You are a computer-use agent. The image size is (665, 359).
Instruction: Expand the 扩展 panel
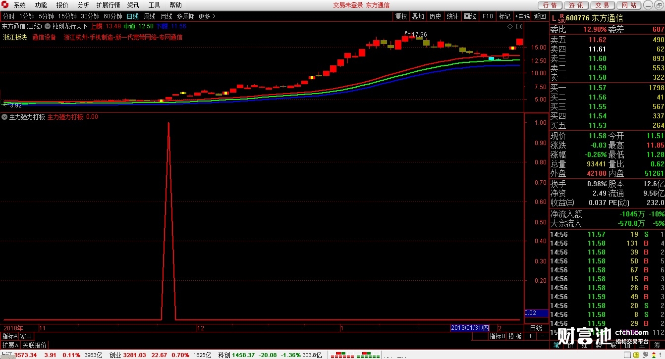10,345
